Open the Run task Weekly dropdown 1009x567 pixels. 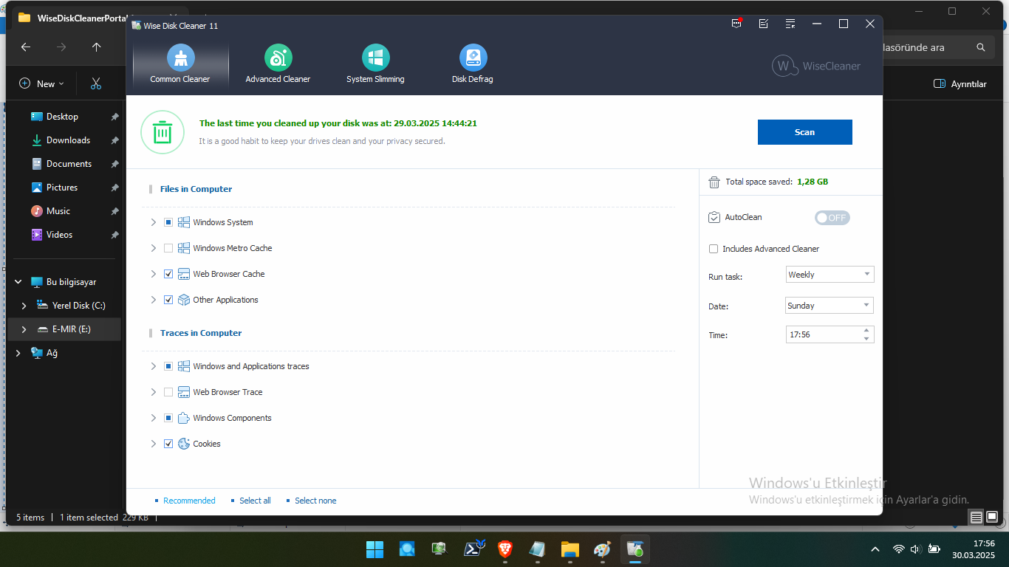point(830,275)
